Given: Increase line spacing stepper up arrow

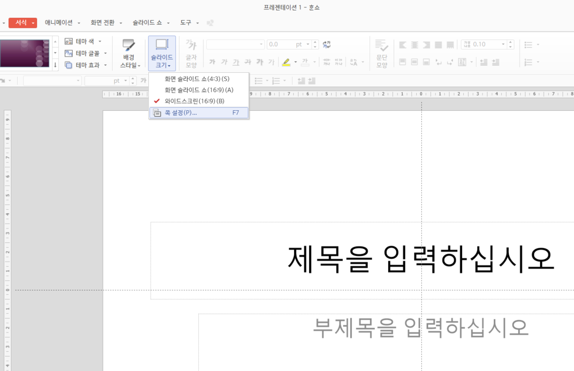Looking at the screenshot, I should pos(510,42).
